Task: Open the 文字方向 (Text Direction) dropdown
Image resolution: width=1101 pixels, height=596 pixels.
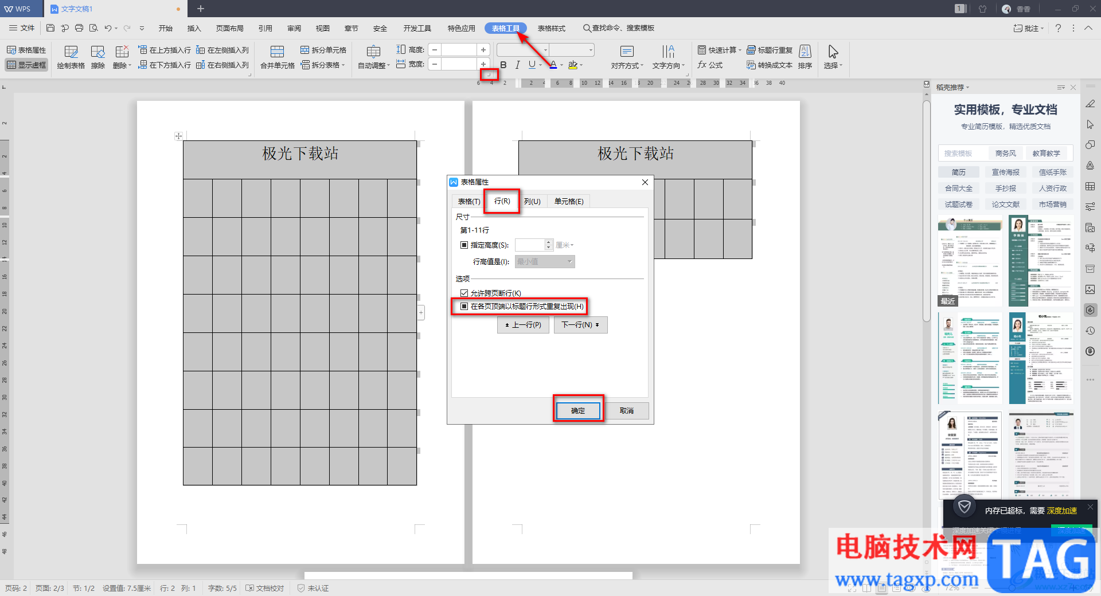Action: coord(669,58)
